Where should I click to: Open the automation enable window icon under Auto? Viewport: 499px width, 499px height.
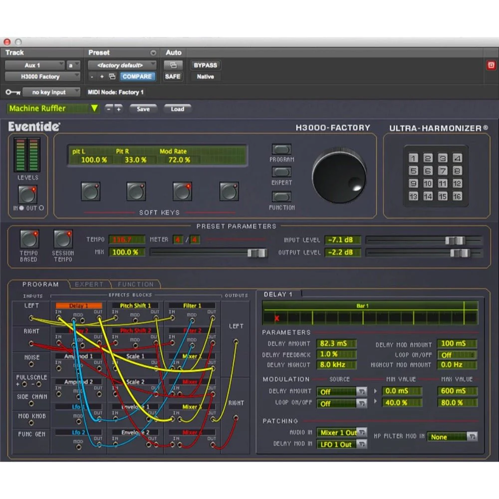coord(173,65)
